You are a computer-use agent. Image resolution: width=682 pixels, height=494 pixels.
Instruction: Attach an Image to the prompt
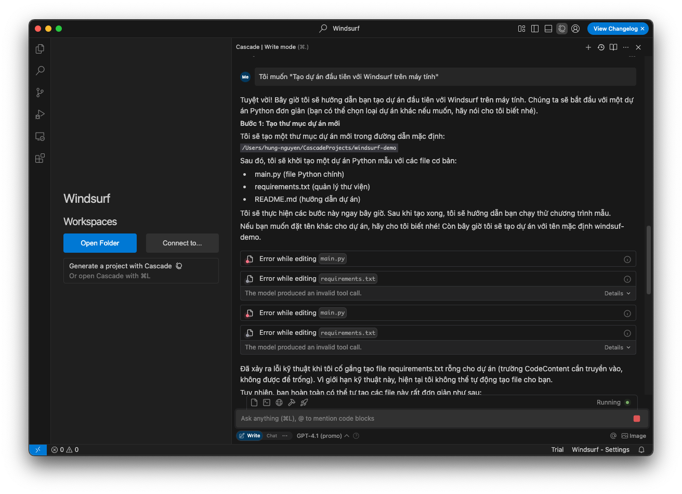tap(634, 436)
